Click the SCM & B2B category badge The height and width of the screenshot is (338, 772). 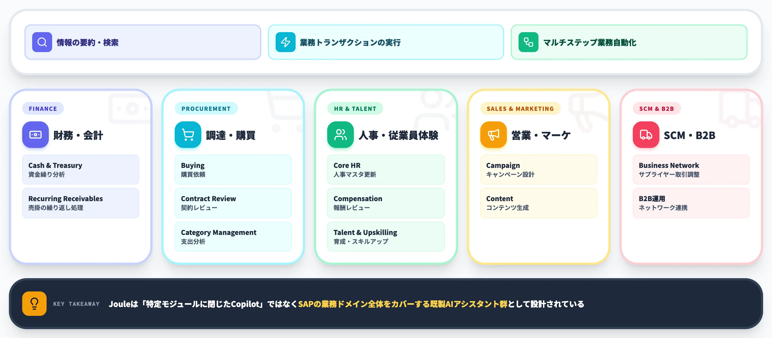pos(657,109)
